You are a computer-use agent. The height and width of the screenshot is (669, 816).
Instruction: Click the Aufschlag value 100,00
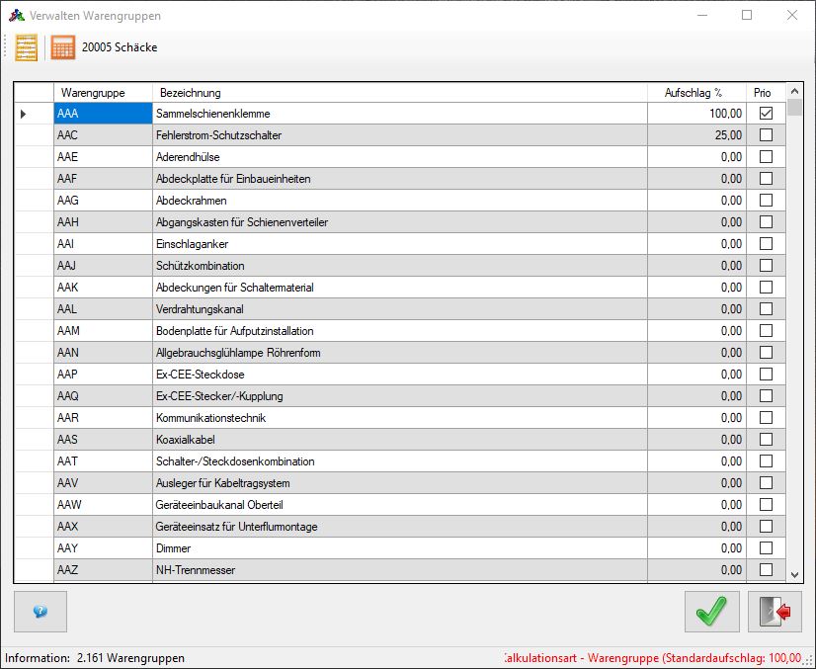tap(696, 114)
